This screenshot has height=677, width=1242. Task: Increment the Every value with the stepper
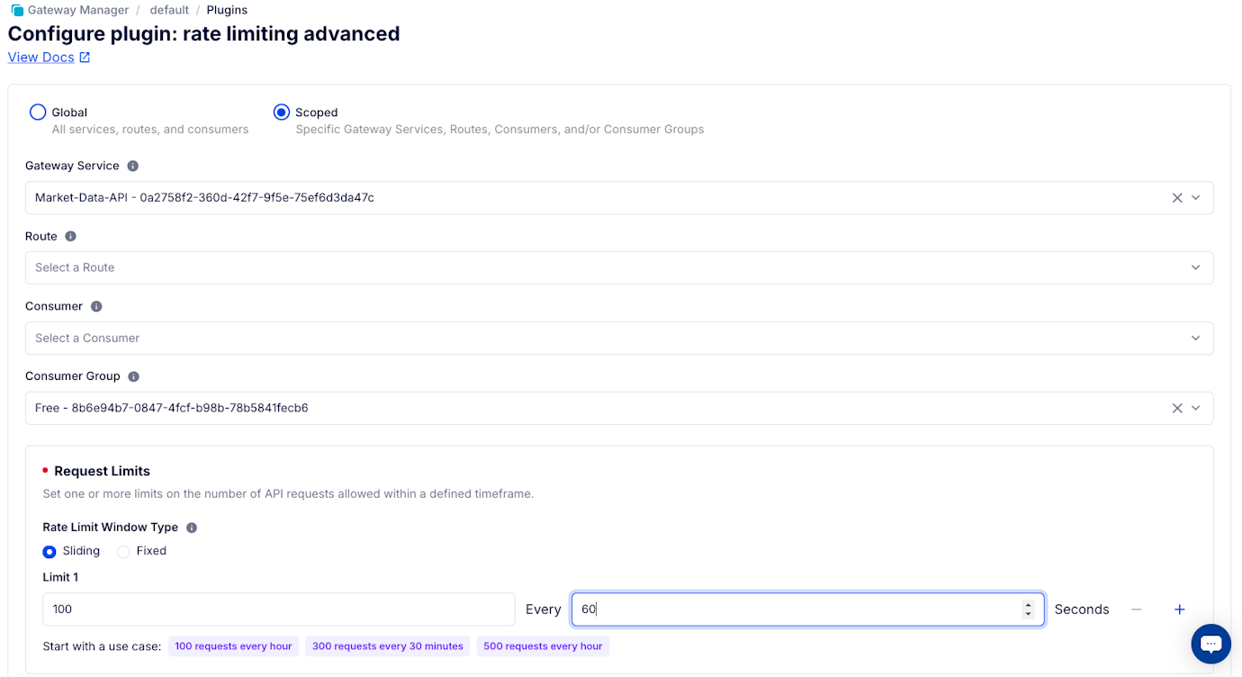[x=1029, y=604]
